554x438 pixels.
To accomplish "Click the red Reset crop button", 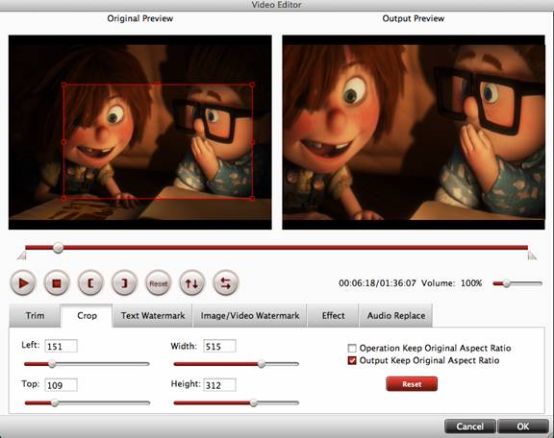I will [412, 384].
